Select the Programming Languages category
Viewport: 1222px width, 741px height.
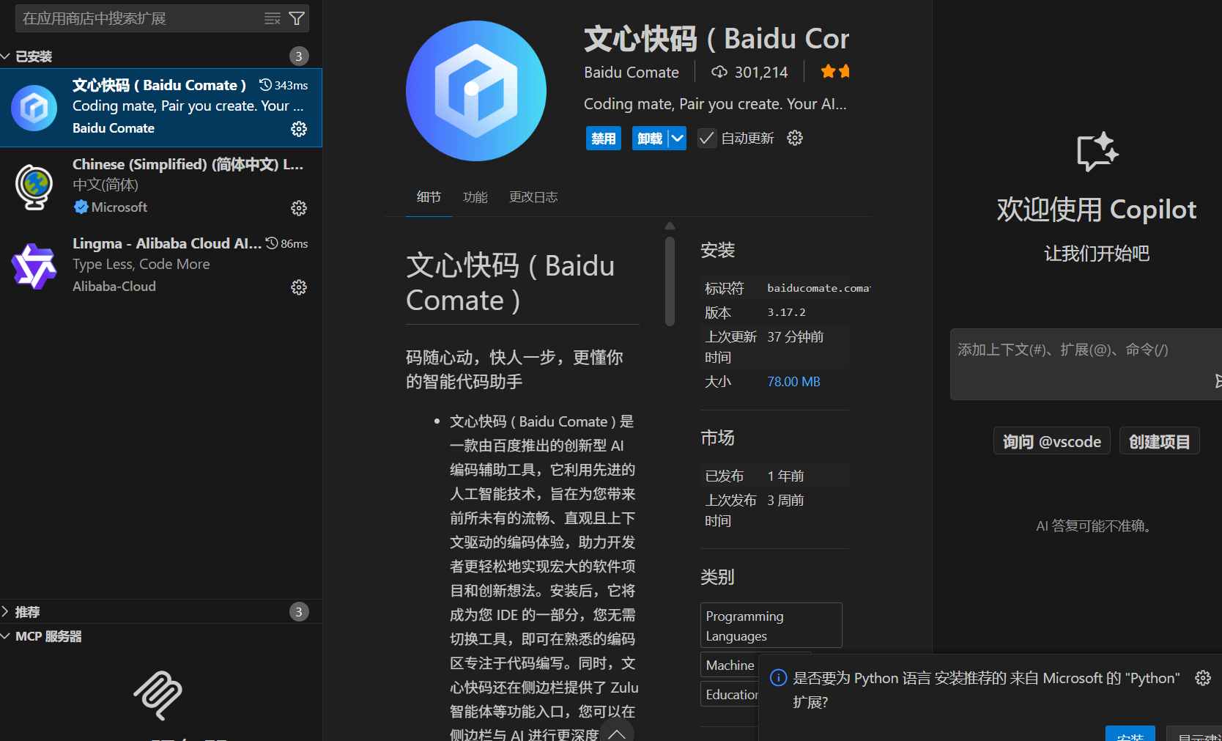click(x=771, y=626)
